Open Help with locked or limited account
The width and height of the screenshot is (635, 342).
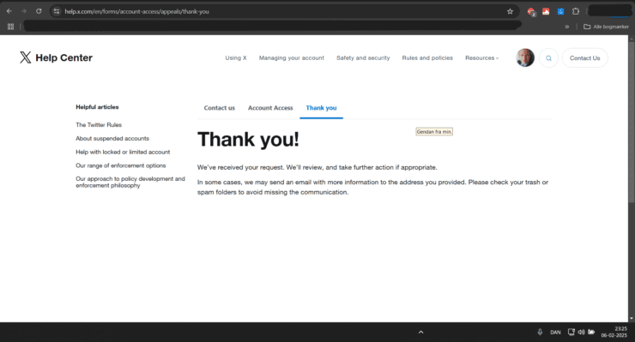pyautogui.click(x=123, y=152)
